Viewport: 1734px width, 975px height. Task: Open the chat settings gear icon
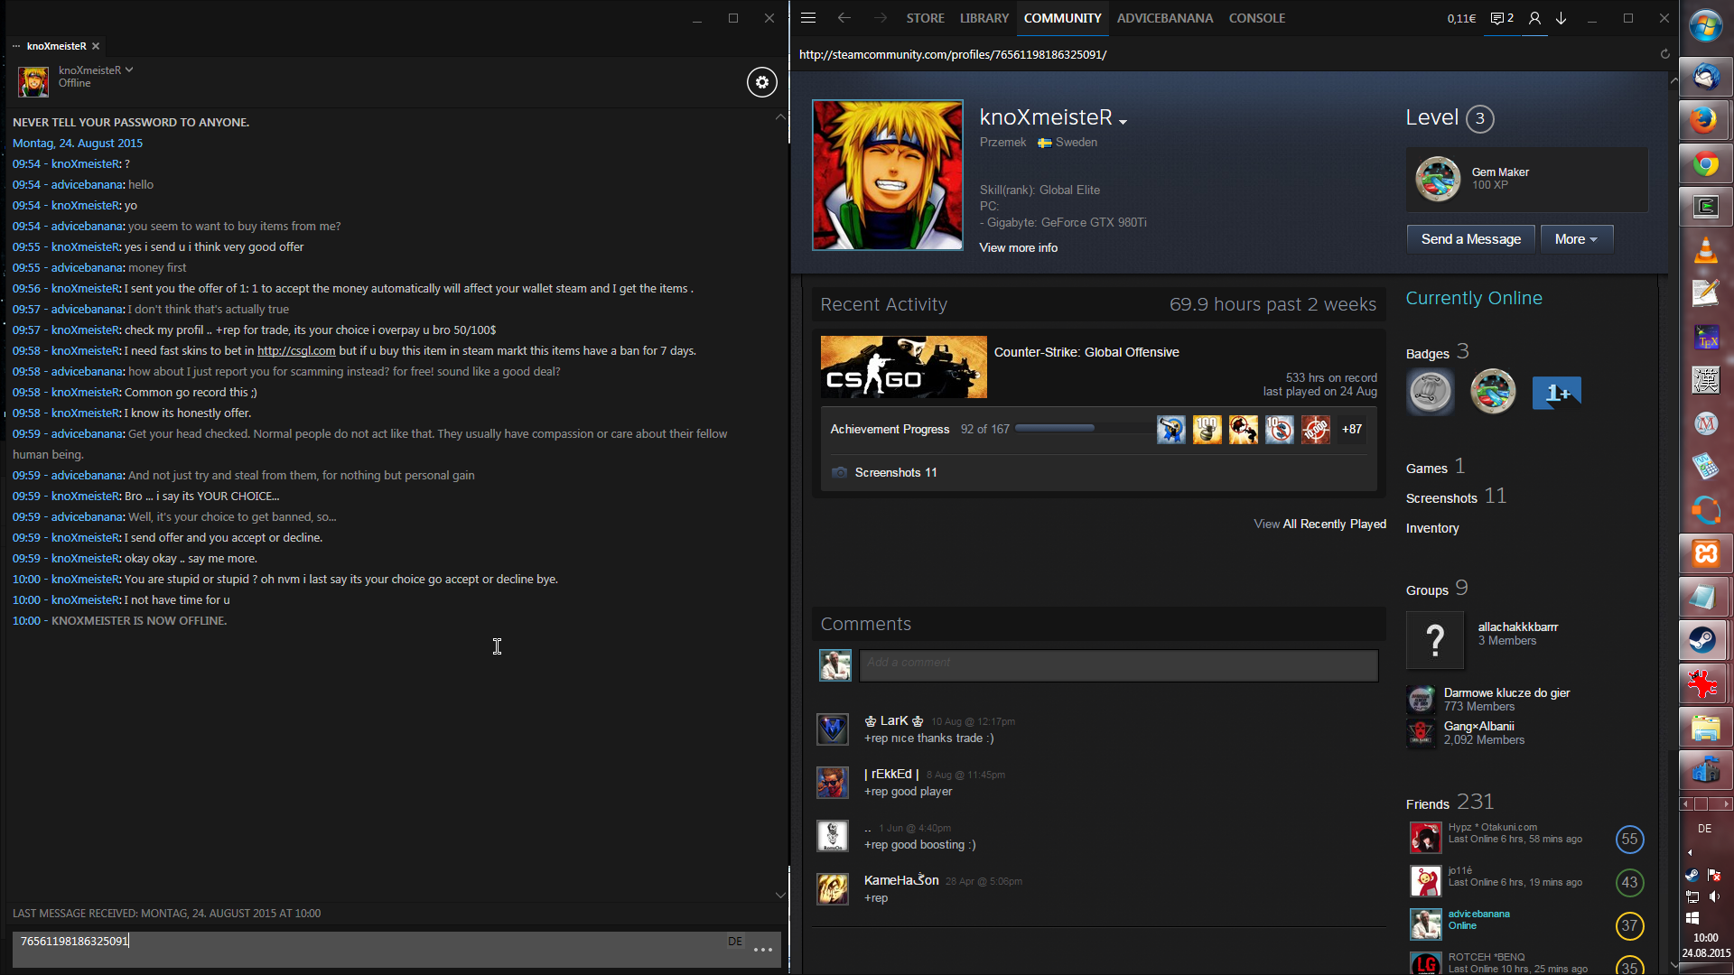click(x=761, y=82)
